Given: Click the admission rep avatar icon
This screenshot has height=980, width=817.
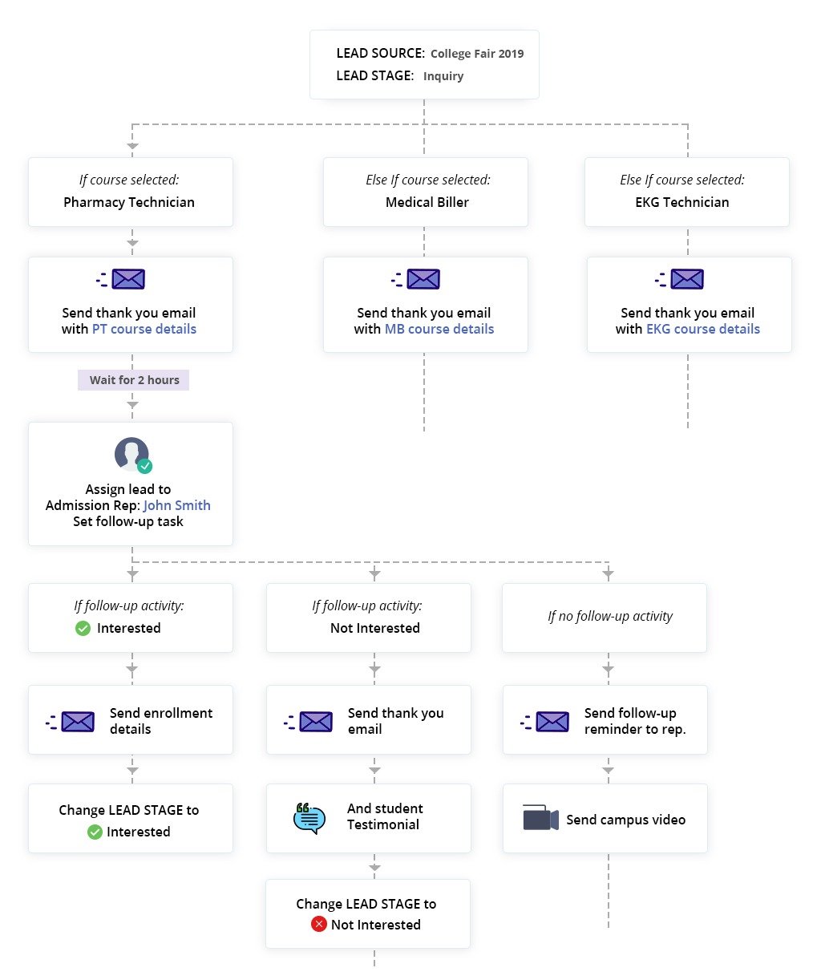Looking at the screenshot, I should [x=132, y=455].
